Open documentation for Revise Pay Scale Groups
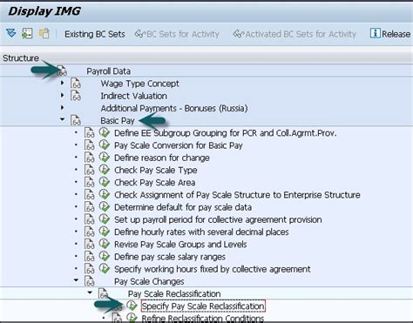Image resolution: width=413 pixels, height=323 pixels. pyautogui.click(x=90, y=245)
